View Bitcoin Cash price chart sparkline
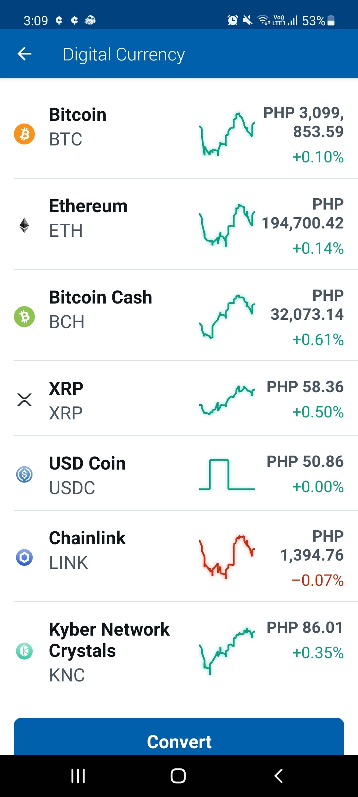Image resolution: width=358 pixels, height=797 pixels. [227, 316]
